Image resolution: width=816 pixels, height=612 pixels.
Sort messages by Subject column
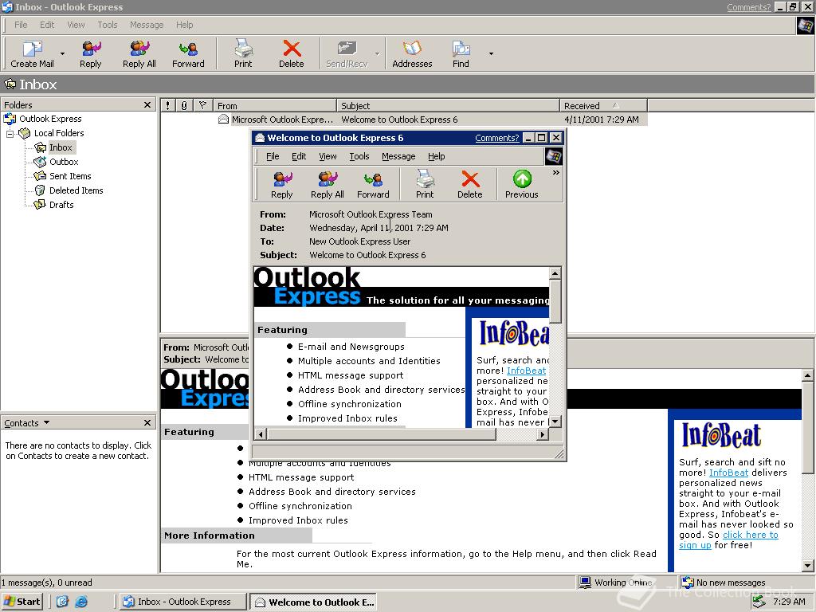pos(448,106)
